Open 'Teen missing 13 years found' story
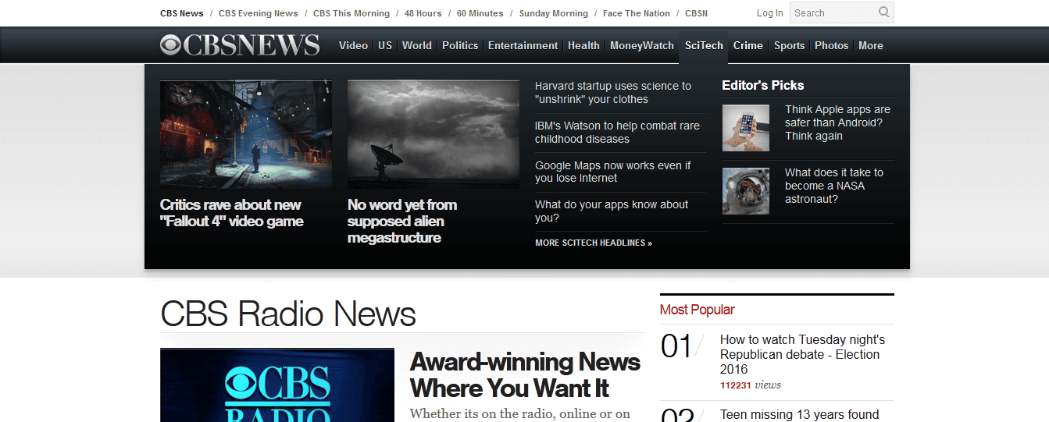The width and height of the screenshot is (1049, 422). pos(799,415)
